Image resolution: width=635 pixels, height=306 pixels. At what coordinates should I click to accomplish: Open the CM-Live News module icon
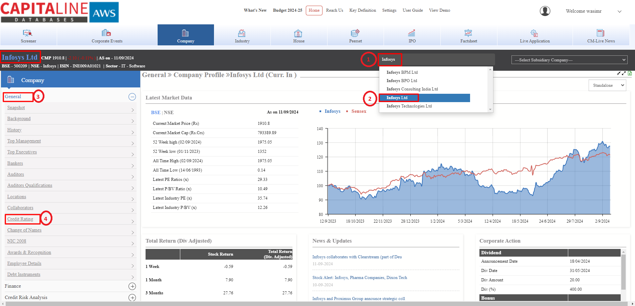point(601,33)
